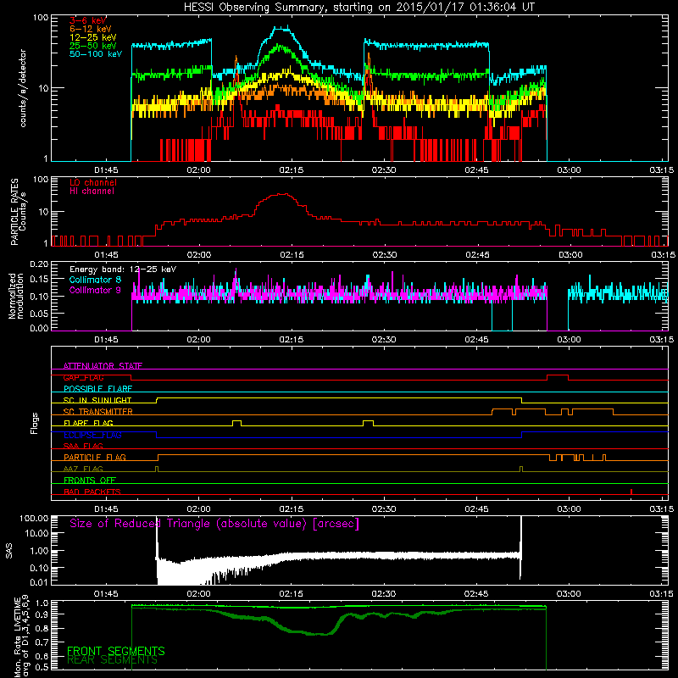Select the 12-25 keV legend label
The height and width of the screenshot is (678, 678).
pos(93,37)
